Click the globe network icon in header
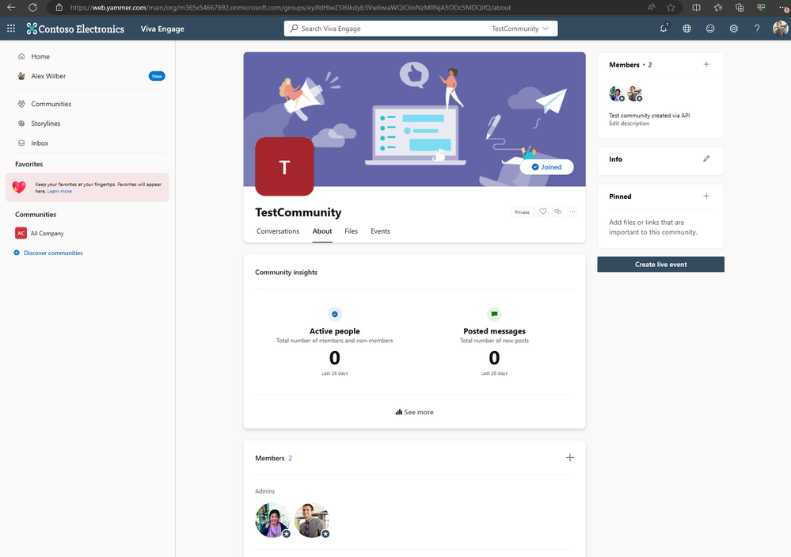 pos(686,29)
